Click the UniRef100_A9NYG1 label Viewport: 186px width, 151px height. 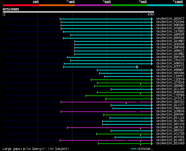(170, 63)
